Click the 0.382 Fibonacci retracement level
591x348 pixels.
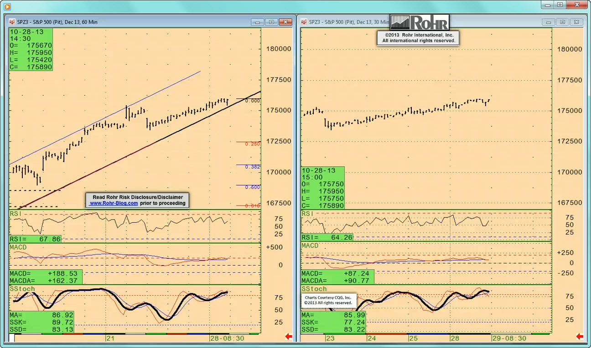[252, 167]
